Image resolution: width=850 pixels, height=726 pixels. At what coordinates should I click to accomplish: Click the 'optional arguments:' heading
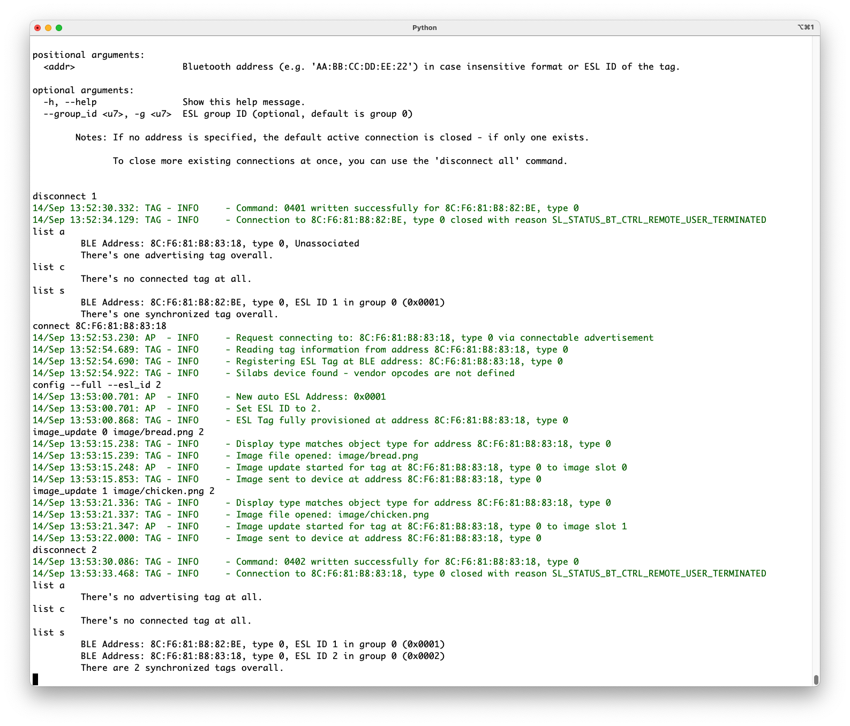[x=84, y=90]
